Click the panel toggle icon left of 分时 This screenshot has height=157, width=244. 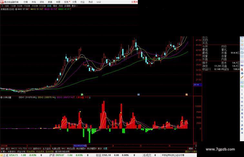click(2, 6)
